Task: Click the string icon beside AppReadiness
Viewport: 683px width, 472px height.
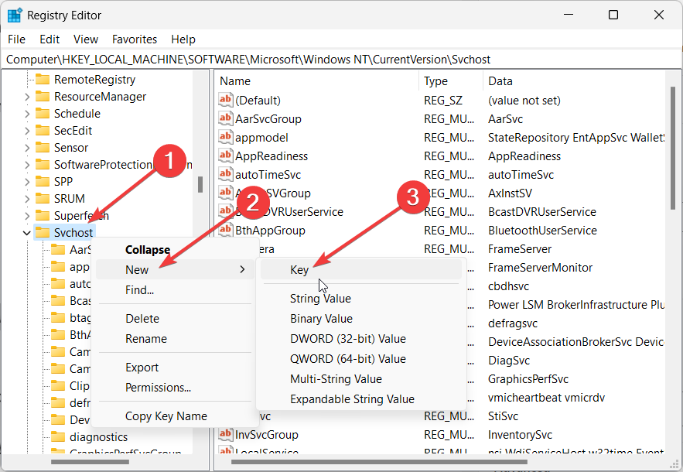Action: coord(225,156)
